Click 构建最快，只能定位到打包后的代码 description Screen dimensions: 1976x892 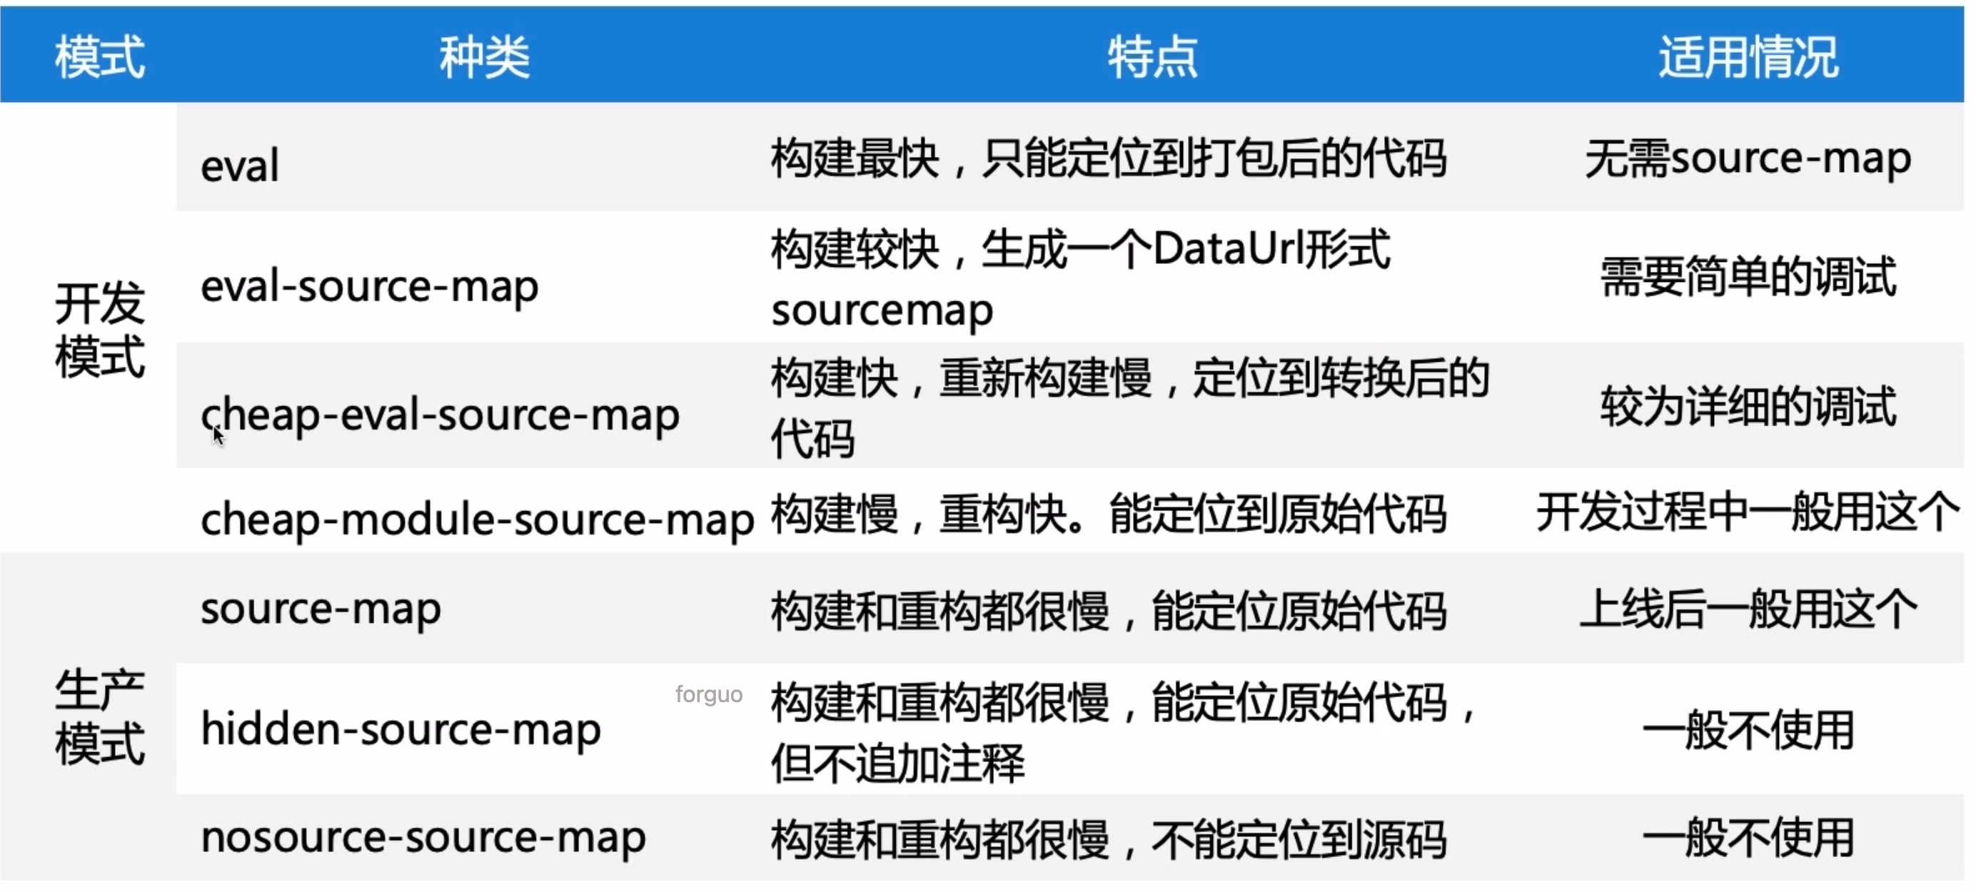1108,158
